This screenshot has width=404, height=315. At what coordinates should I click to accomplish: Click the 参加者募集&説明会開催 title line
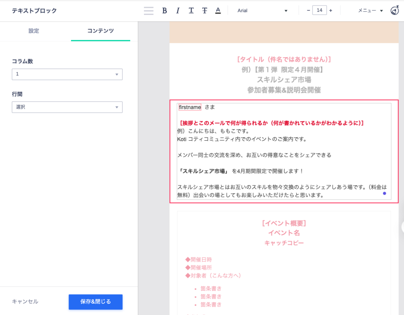[x=284, y=90]
